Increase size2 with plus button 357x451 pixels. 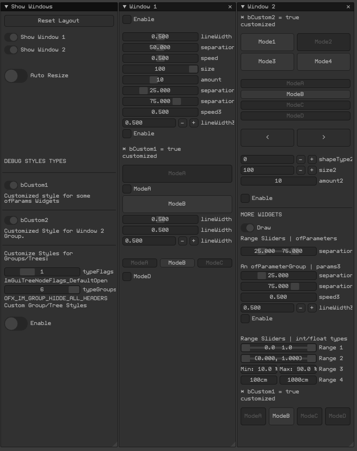[x=312, y=170]
